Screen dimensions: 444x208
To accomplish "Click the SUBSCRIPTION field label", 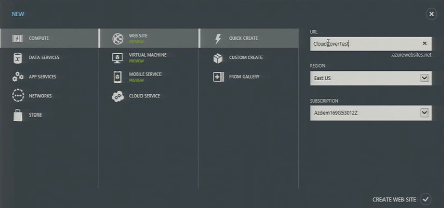I will pos(324,101).
